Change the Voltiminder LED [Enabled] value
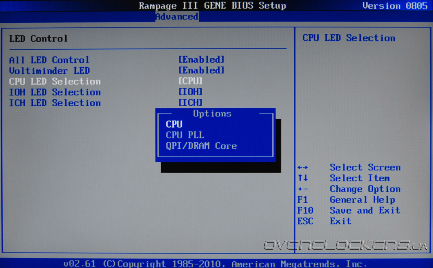Viewport: 433px width, 268px height. tap(201, 71)
